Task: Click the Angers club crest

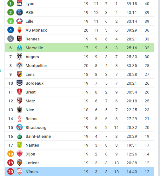Action: [19, 57]
